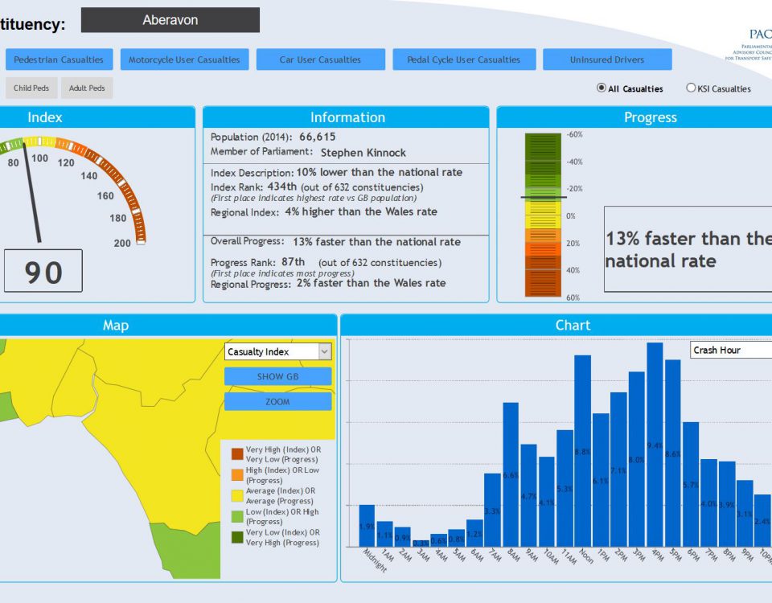This screenshot has width=772, height=603.
Task: Click the index gauge dial
Action: [x=74, y=190]
